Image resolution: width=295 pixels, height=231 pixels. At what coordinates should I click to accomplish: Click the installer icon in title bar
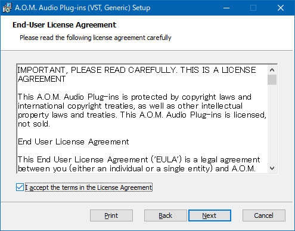7,8
